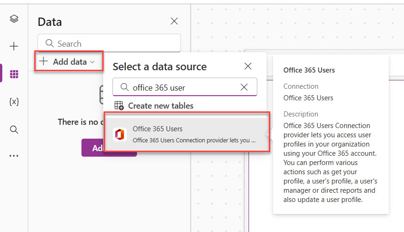Click the Connection label in tooltip
404x232 pixels.
click(301, 86)
